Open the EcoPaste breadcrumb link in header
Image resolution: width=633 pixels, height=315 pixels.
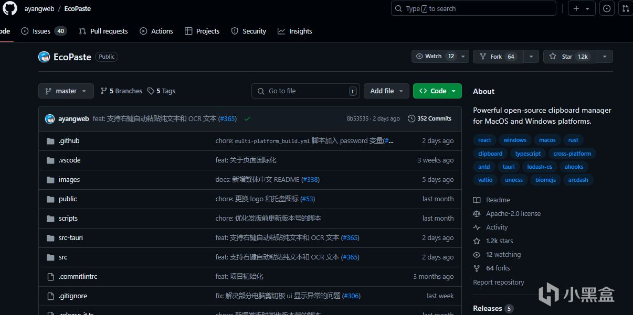[78, 9]
